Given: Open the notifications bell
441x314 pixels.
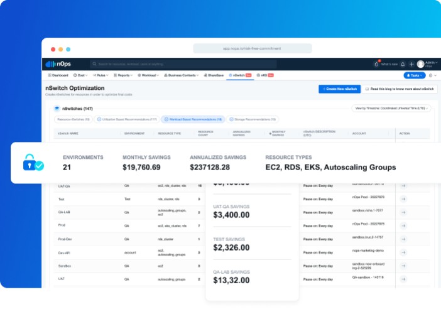Looking at the screenshot, I should click(403, 65).
